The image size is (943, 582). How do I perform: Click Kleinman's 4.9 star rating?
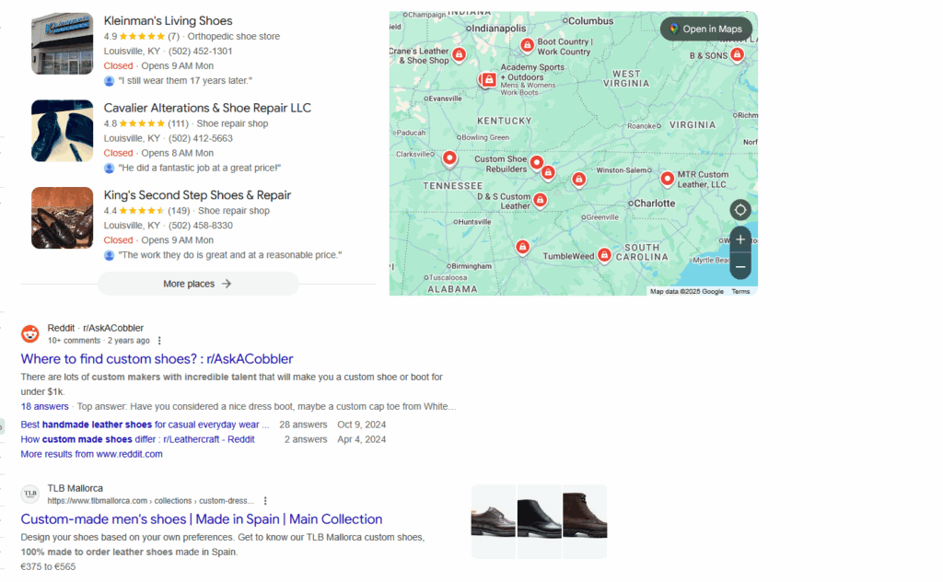point(141,37)
